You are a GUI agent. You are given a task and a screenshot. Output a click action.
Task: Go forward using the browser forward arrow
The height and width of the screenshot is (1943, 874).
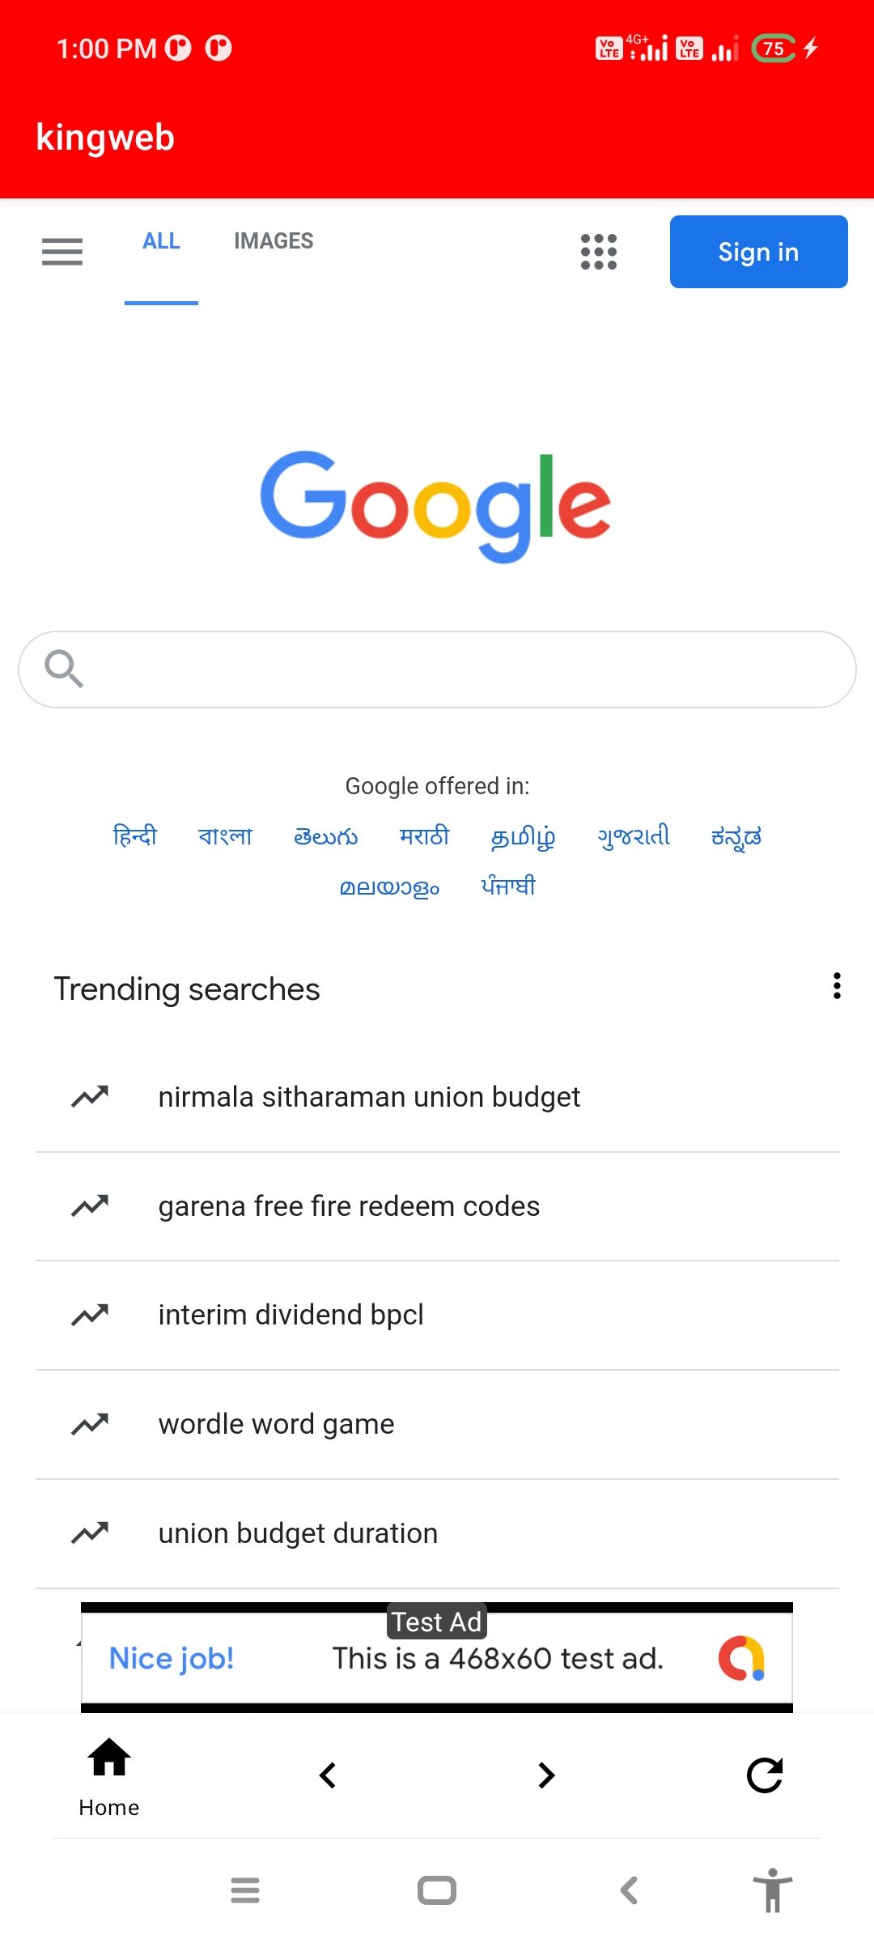point(546,1775)
